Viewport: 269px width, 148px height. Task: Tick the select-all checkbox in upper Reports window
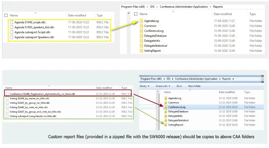tap(136, 14)
